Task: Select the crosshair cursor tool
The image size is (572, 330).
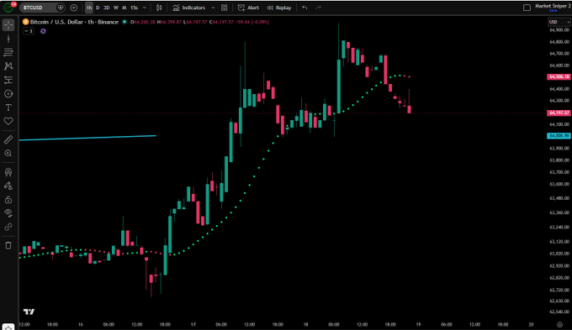Action: 8,25
